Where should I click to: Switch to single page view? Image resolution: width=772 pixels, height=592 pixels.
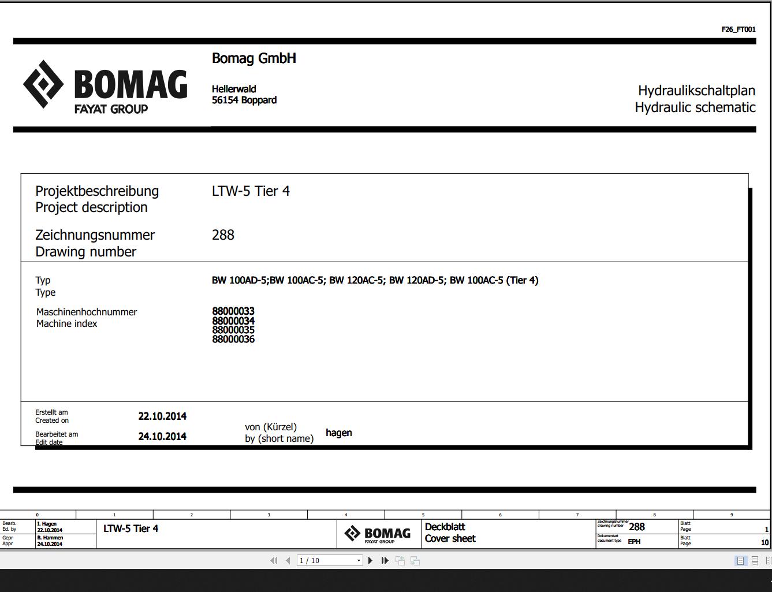[741, 561]
